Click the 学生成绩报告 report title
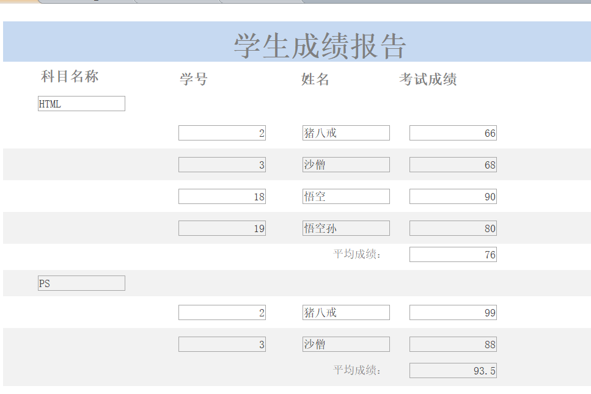Viewport: 591px width, 394px height. pos(320,46)
